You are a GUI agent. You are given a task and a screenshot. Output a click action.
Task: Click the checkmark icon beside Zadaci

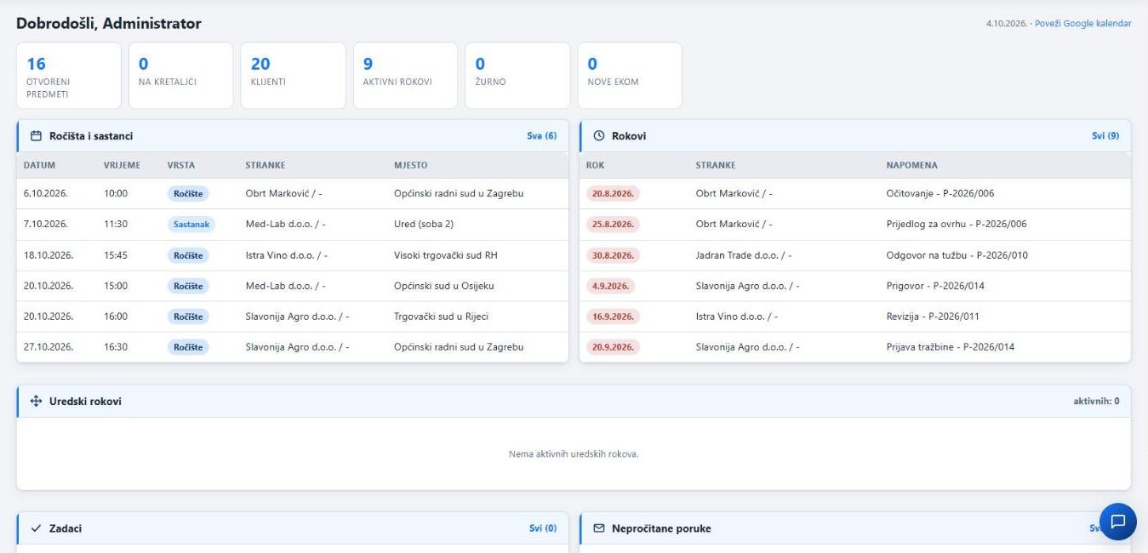pyautogui.click(x=37, y=528)
